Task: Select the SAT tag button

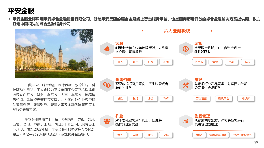Action: 166,99
